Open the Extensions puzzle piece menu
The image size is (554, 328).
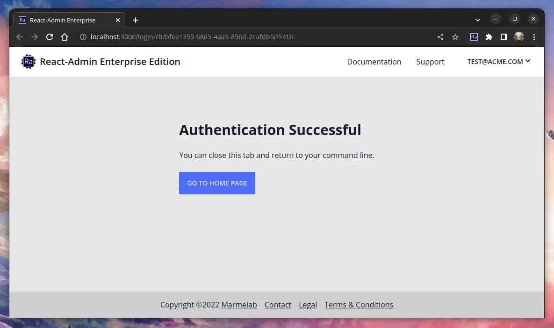tap(489, 37)
